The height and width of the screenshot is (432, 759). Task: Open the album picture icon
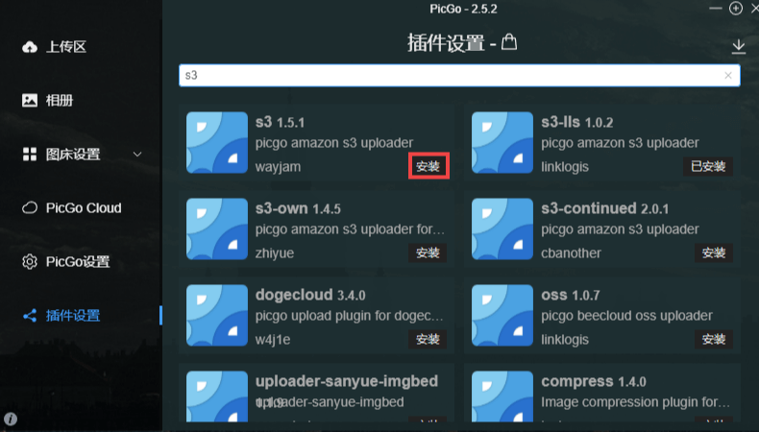(30, 100)
